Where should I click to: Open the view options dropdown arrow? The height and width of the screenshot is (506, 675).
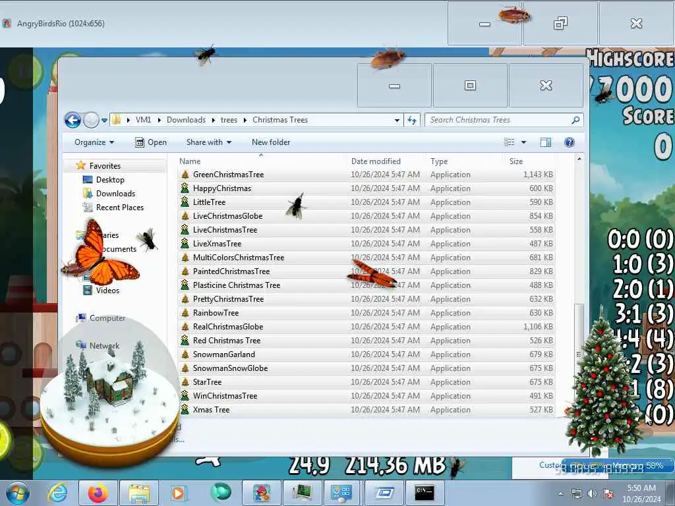(x=524, y=142)
